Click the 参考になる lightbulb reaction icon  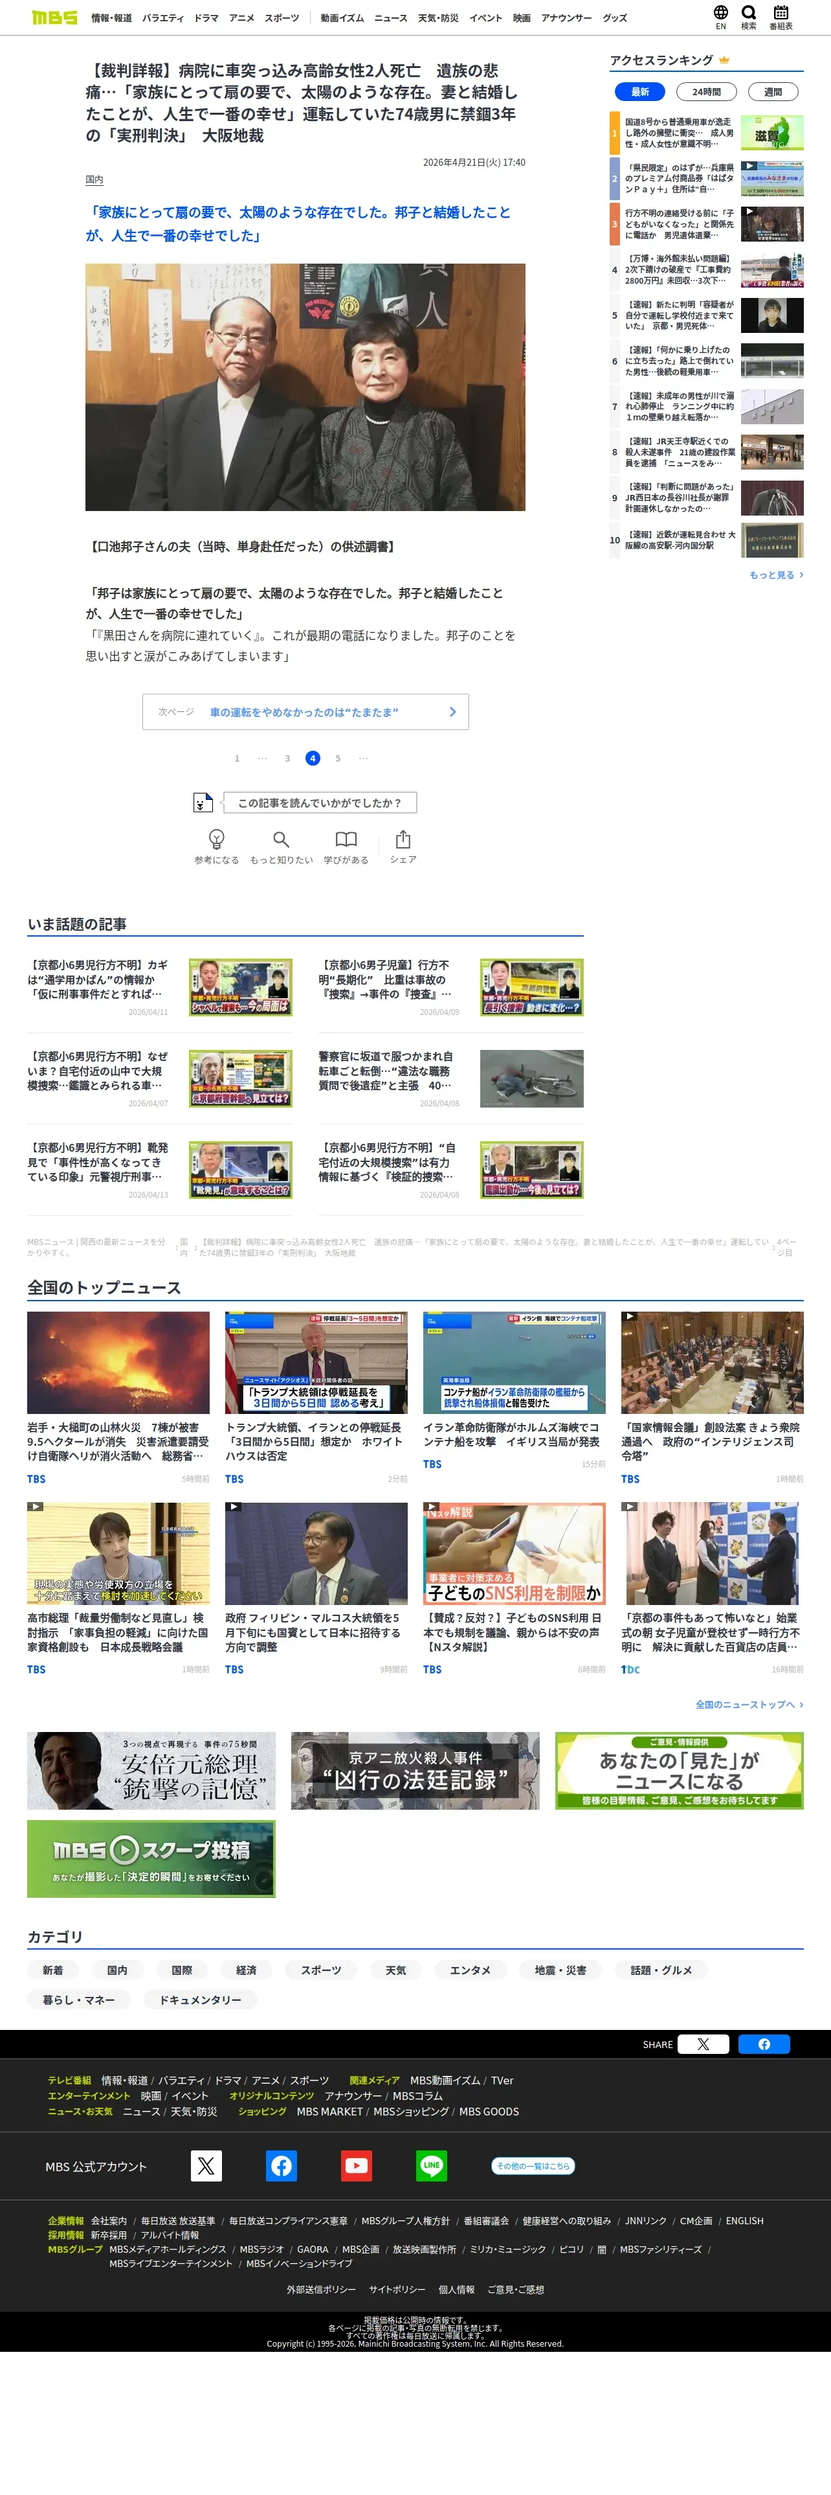point(217,839)
